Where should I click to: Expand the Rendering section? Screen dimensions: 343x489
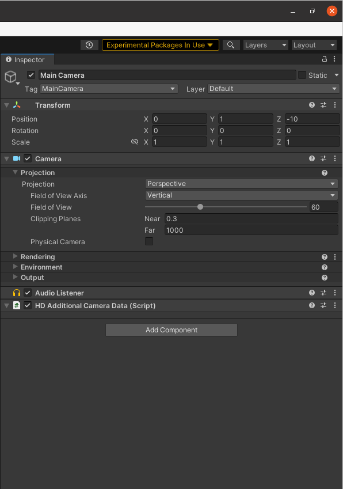click(x=15, y=256)
